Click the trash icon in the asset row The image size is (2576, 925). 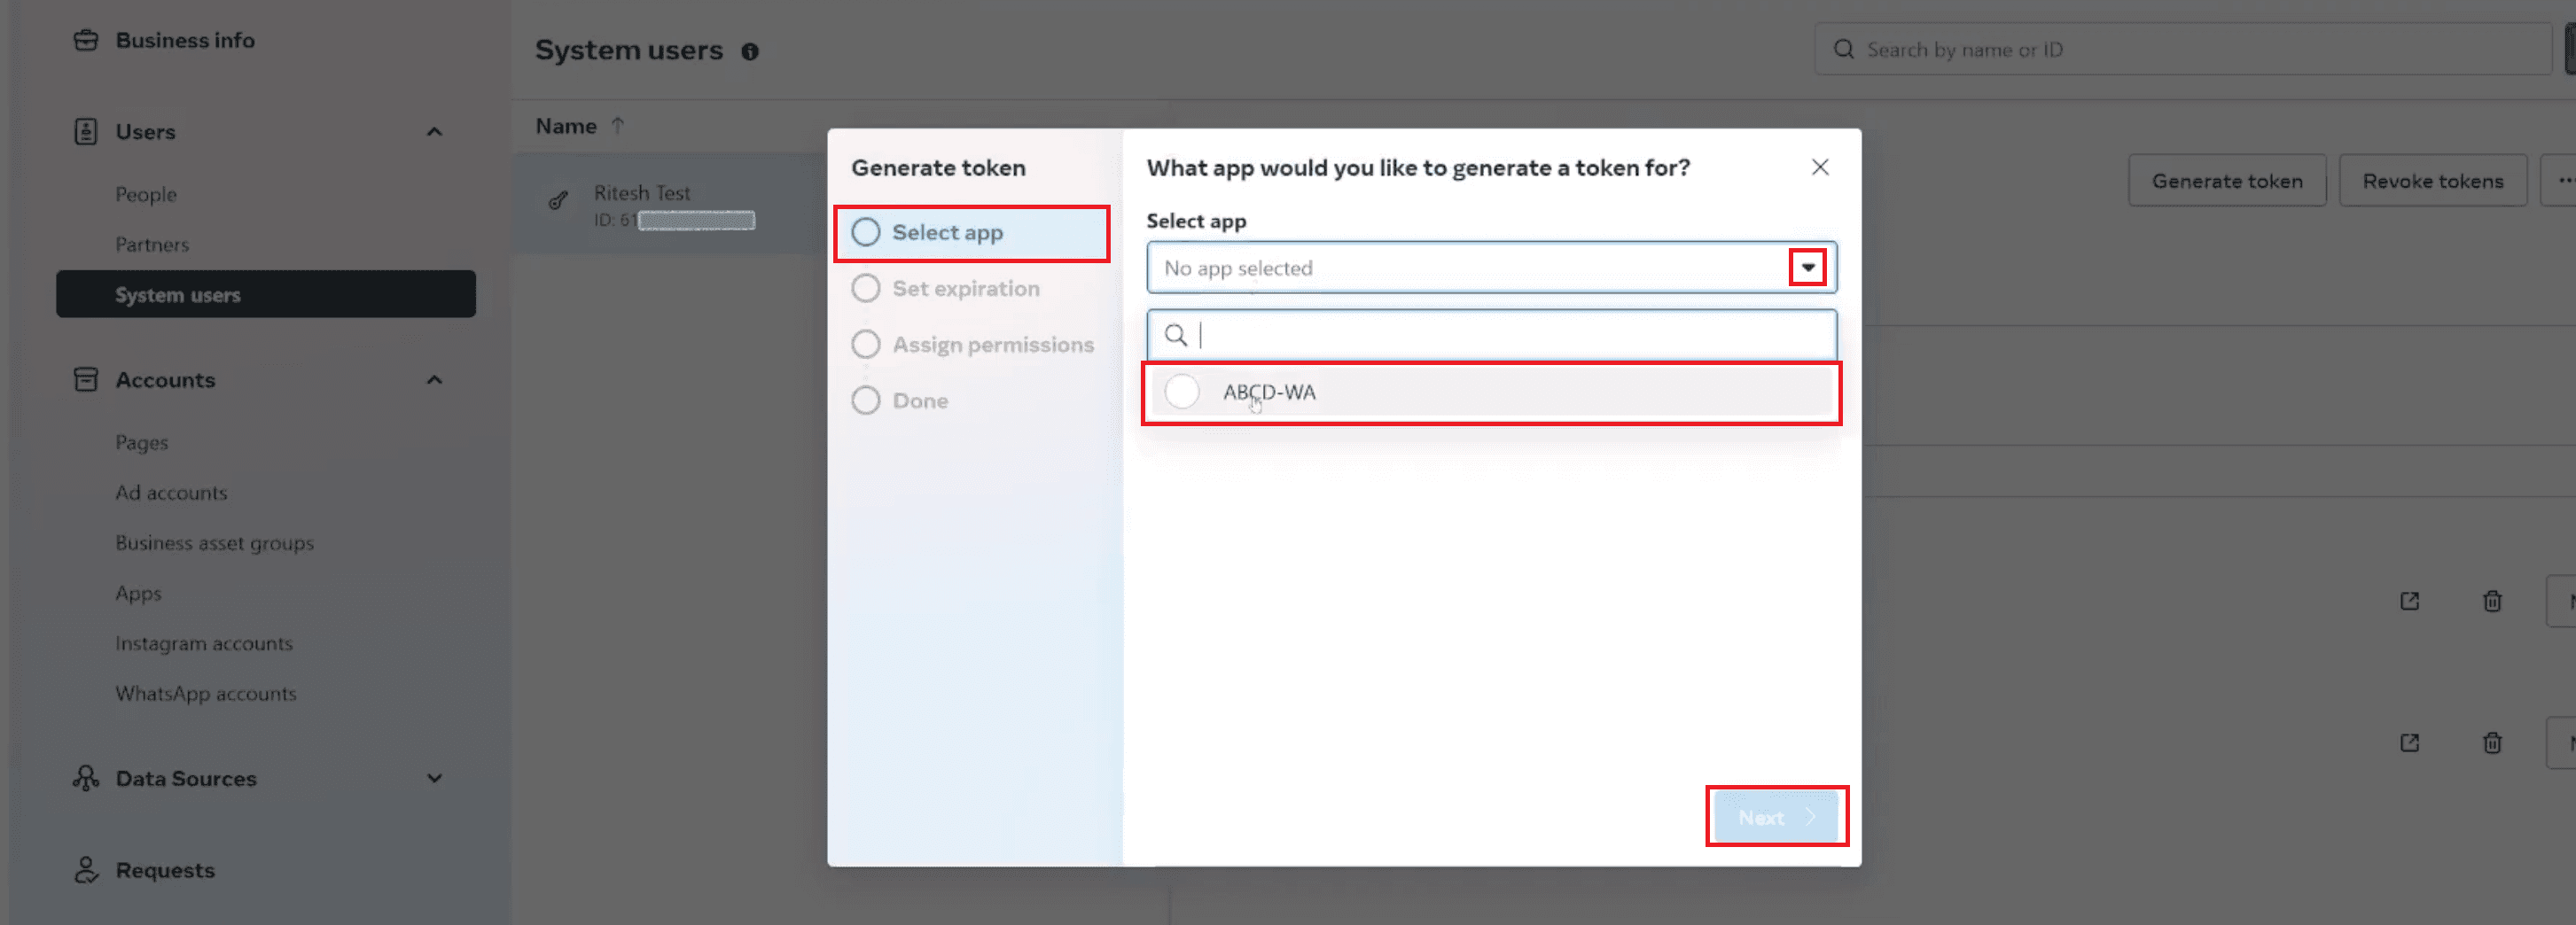pos(2491,600)
